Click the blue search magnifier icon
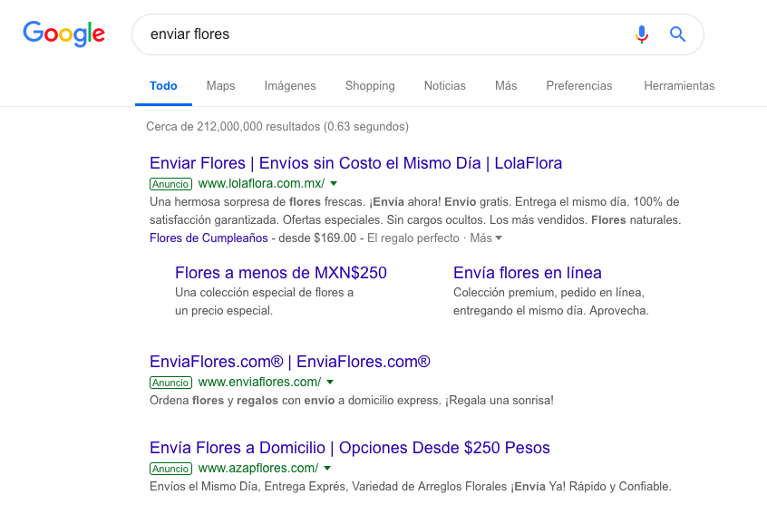767x514 pixels. point(677,34)
